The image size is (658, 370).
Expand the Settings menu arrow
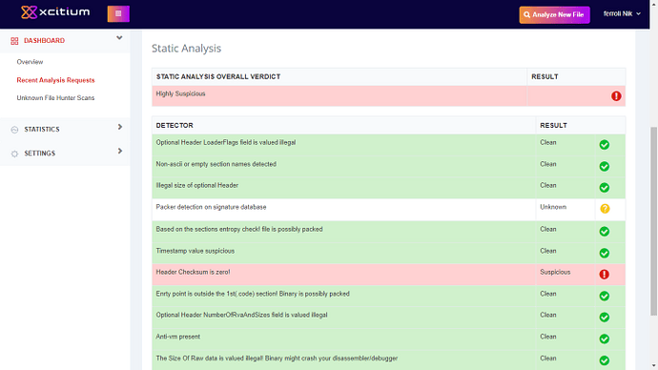pos(120,151)
